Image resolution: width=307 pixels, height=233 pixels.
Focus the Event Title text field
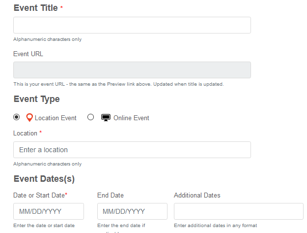[x=132, y=25]
